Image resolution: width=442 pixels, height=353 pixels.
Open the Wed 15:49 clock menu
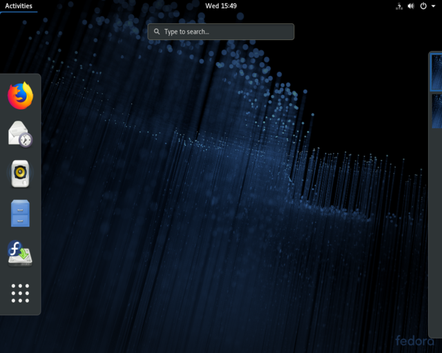click(221, 6)
